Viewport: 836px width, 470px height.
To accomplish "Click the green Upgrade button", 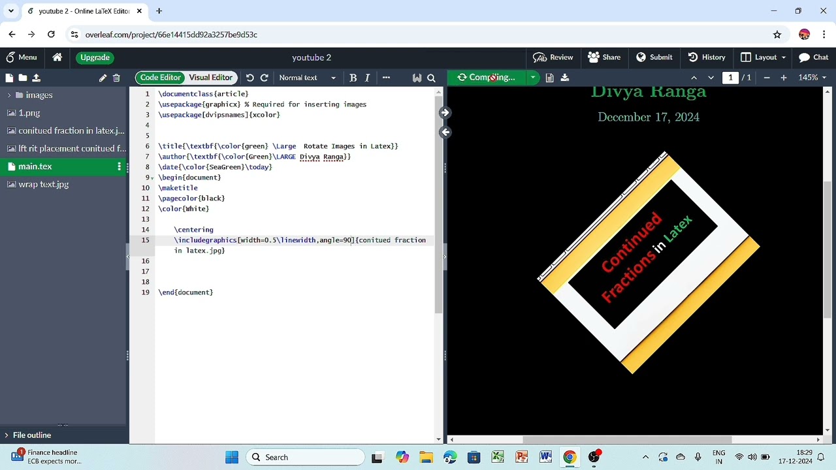I will [x=95, y=57].
